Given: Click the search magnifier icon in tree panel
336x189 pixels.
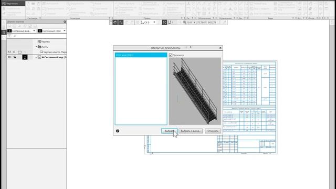Looking at the screenshot, I should point(15,36).
